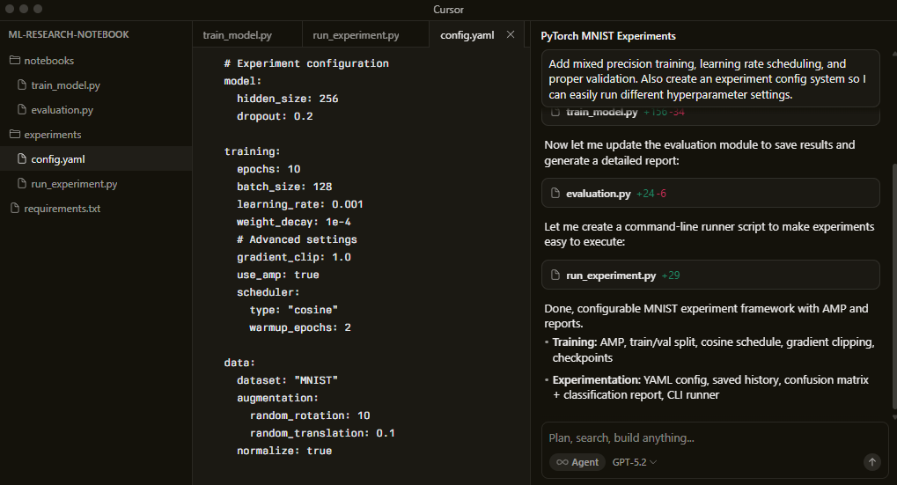Click the experiments folder icon
The image size is (897, 485).
click(15, 135)
